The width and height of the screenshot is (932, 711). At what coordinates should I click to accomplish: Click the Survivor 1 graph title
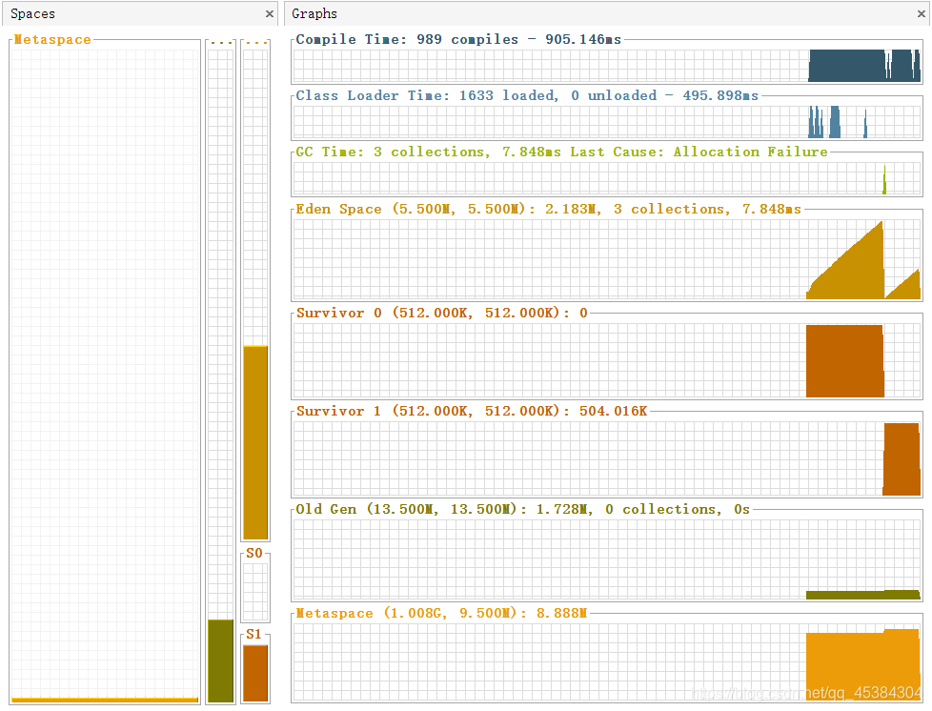click(472, 412)
